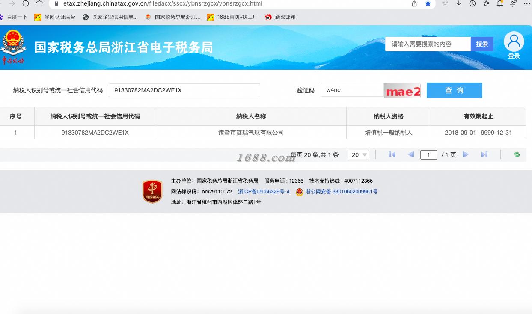
Task: Open the 全网认证后台 bookmark
Action: point(55,17)
